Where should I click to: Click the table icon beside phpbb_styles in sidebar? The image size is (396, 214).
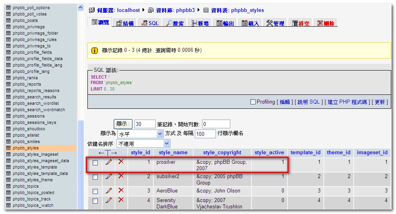[8, 148]
